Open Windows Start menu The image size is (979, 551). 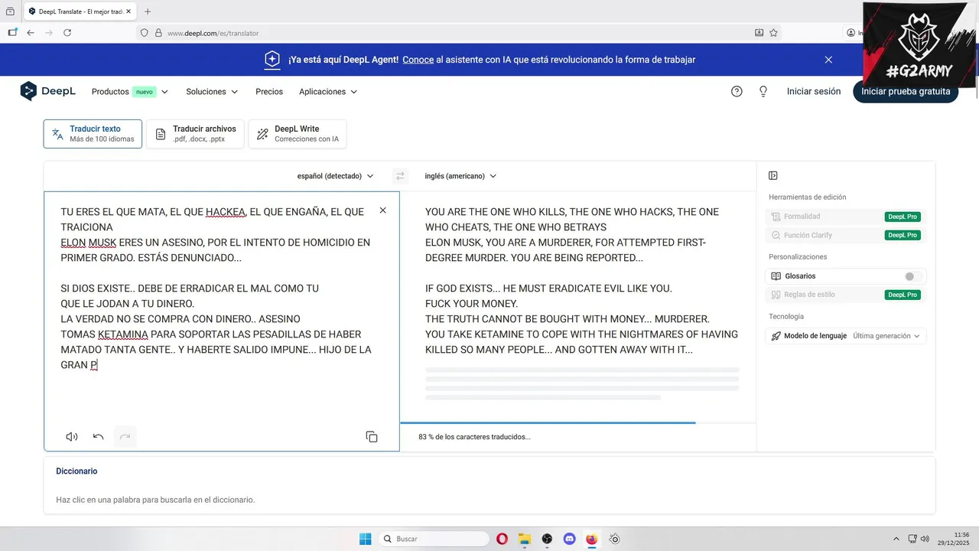pos(366,539)
